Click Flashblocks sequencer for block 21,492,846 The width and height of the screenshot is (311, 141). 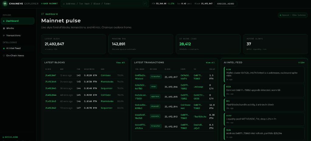(x=107, y=82)
